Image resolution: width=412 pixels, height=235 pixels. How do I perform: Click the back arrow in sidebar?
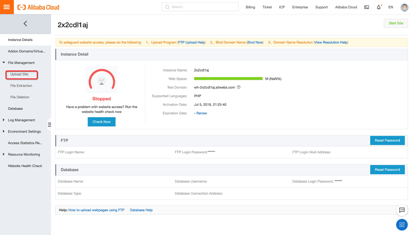click(x=25, y=24)
